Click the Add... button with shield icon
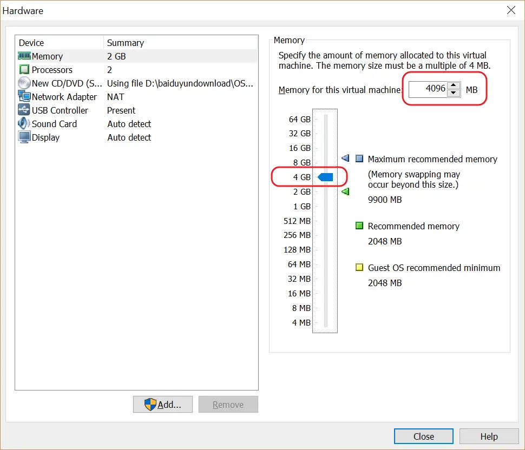 162,404
